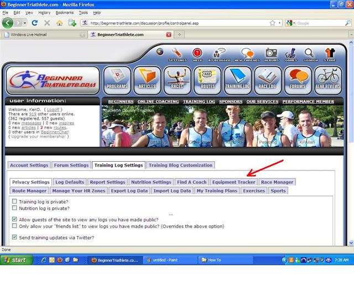The width and height of the screenshot is (354, 283).
Task: Open the Albums camera icon
Action: 272,55
